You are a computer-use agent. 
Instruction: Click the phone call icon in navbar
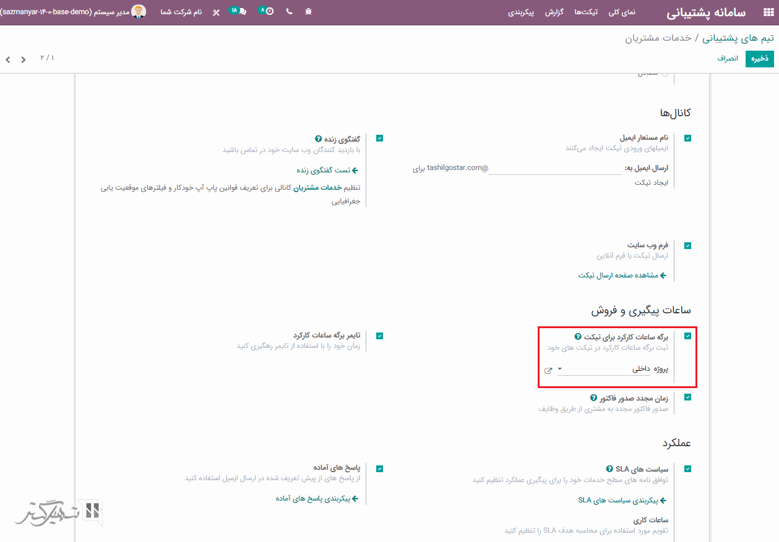pyautogui.click(x=289, y=12)
